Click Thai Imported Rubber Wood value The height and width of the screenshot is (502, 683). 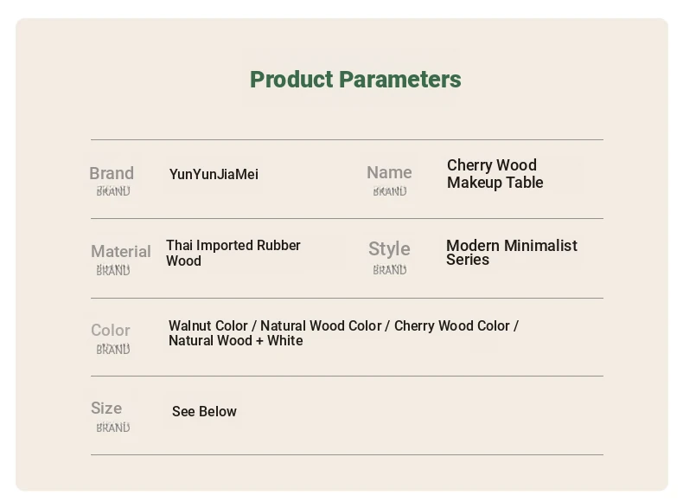(233, 253)
